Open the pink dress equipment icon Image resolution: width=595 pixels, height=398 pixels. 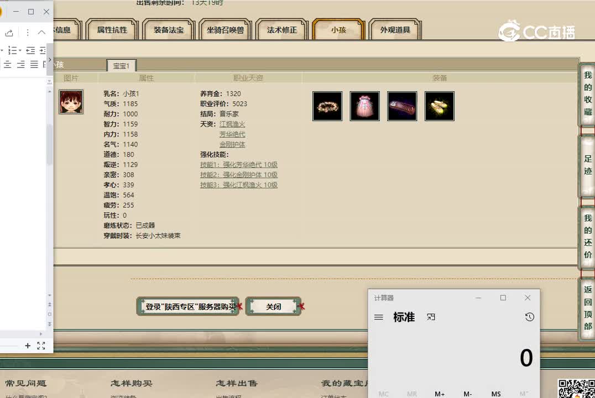364,106
